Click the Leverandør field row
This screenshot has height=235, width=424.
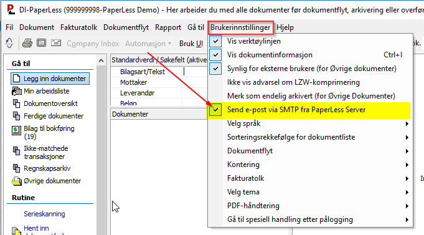159,93
